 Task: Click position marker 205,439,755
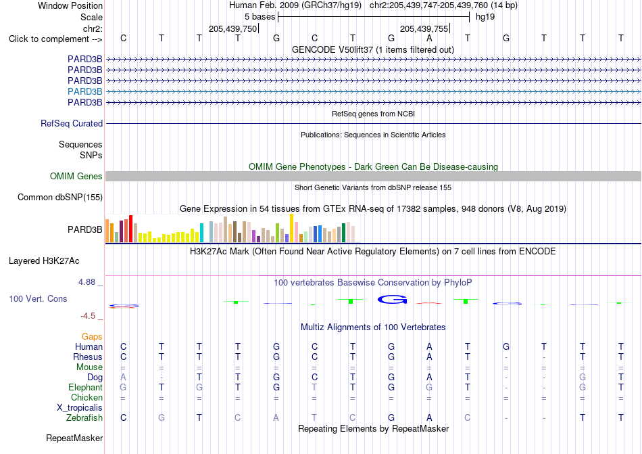424,28
